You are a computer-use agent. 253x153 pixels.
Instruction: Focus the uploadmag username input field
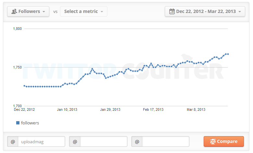42,142
